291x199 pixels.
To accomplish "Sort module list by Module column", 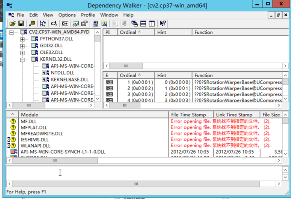I will [94, 115].
